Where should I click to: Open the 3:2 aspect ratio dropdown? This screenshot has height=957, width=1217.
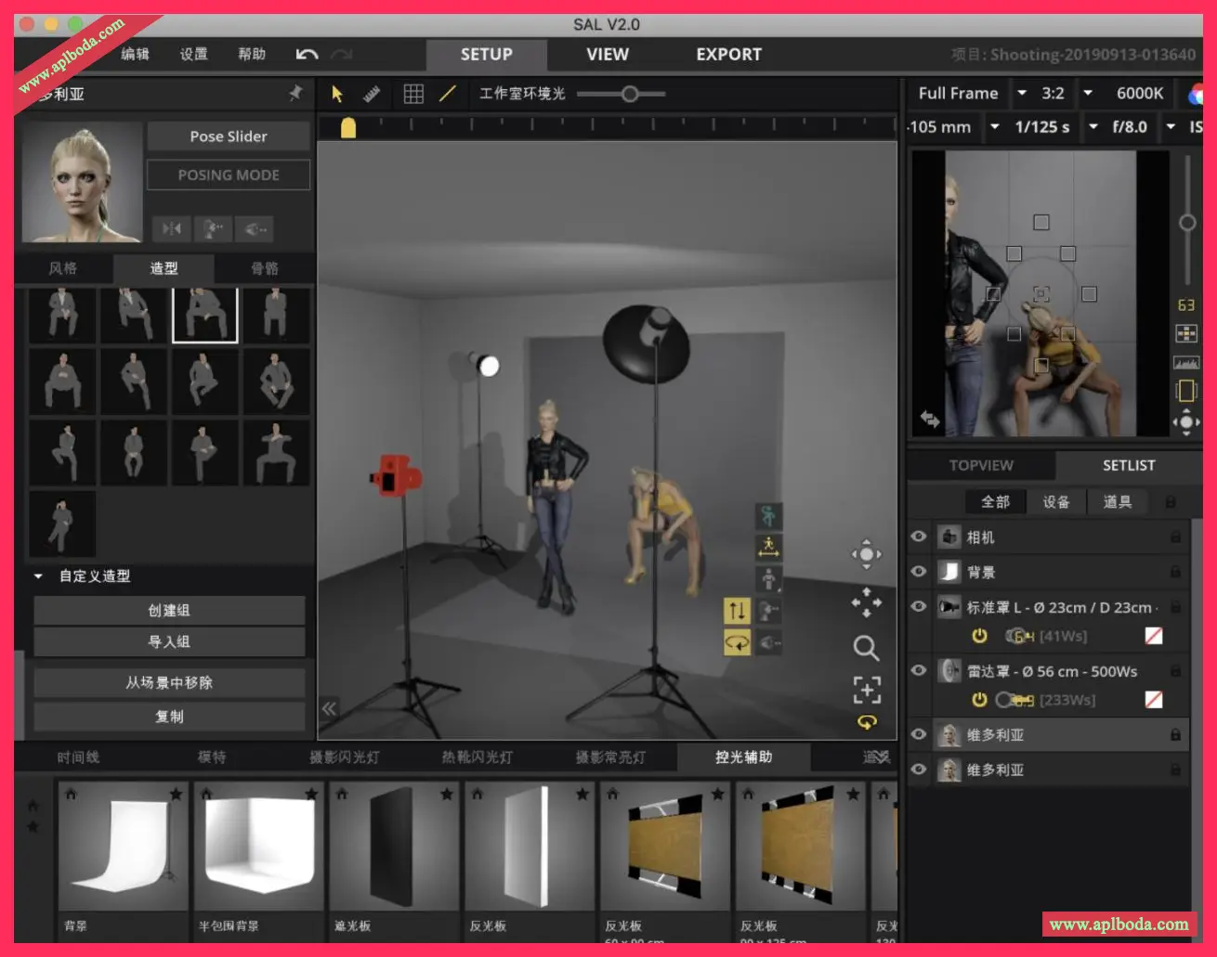[x=1087, y=93]
